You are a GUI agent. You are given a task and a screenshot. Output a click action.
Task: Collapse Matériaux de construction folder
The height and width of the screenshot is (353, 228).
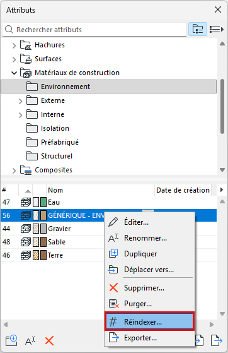[14, 73]
